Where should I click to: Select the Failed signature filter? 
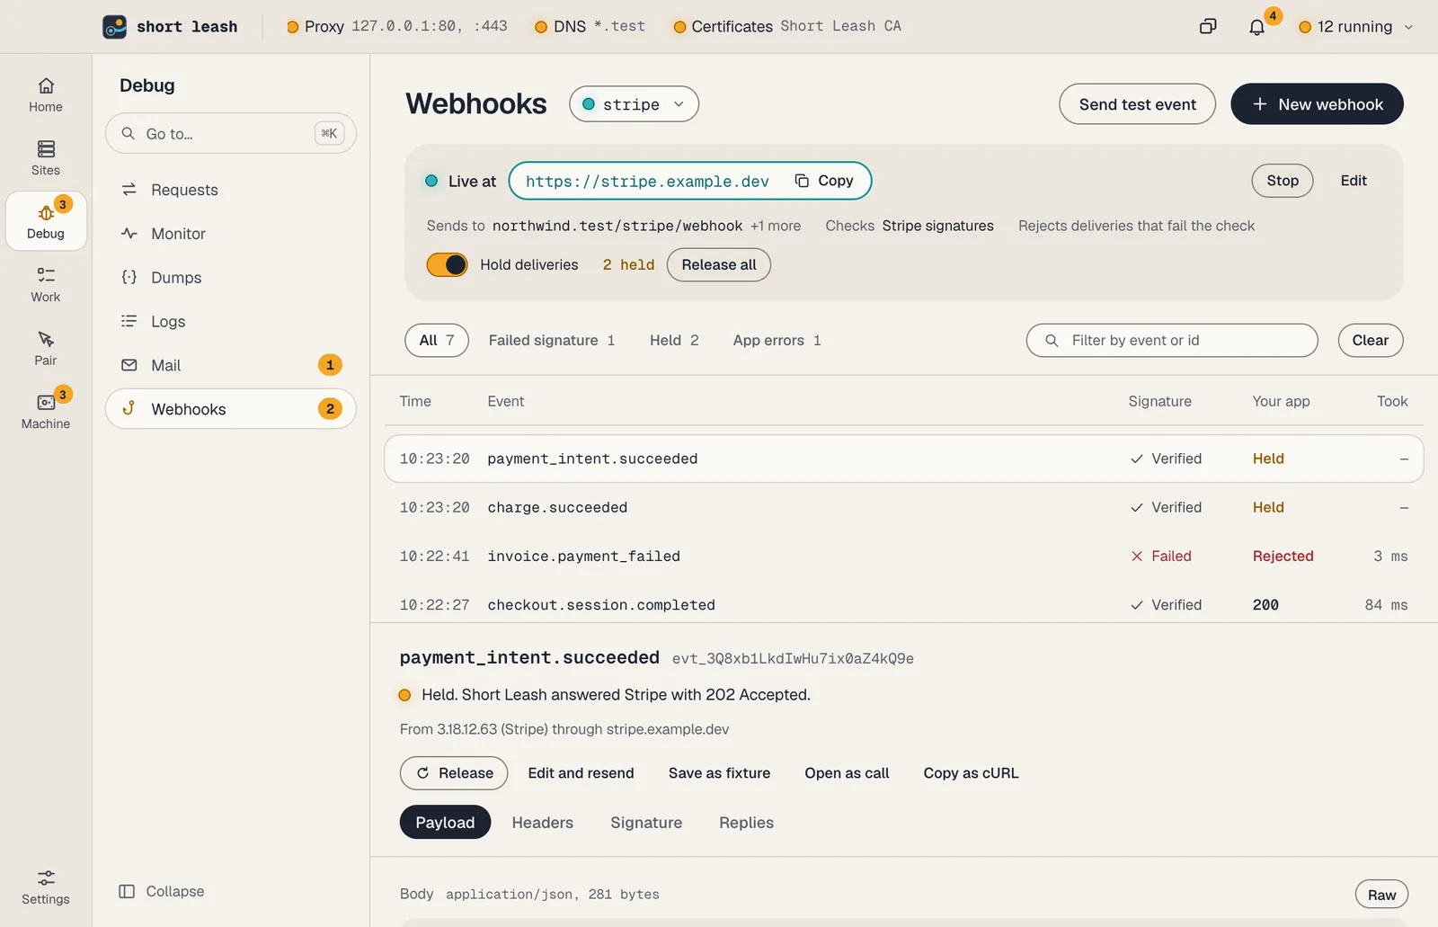[552, 340]
